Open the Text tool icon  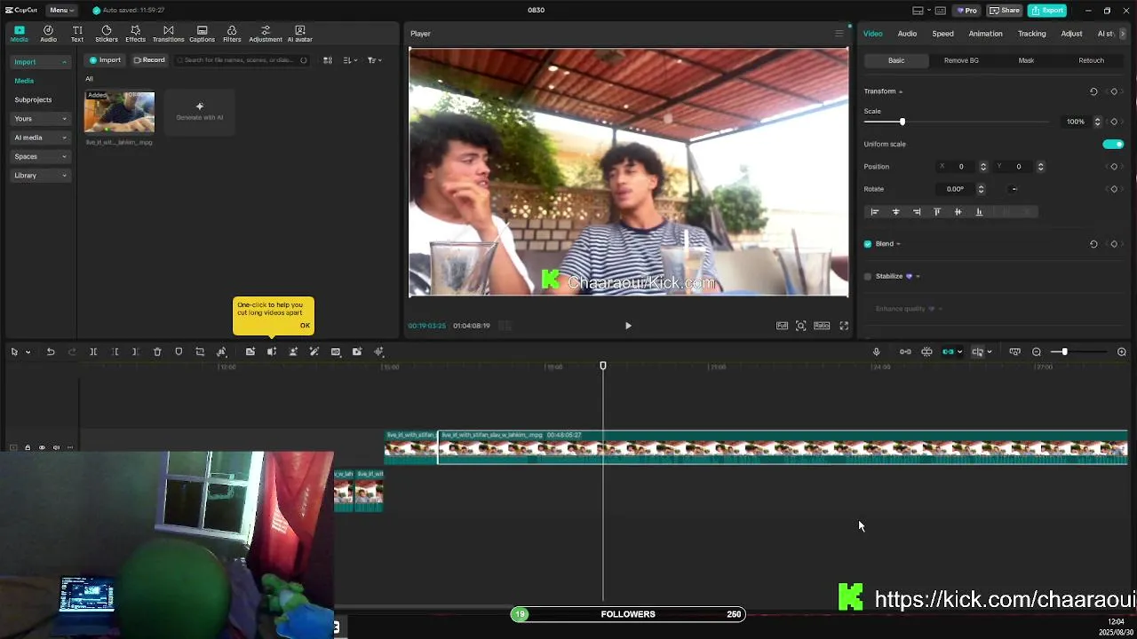77,34
